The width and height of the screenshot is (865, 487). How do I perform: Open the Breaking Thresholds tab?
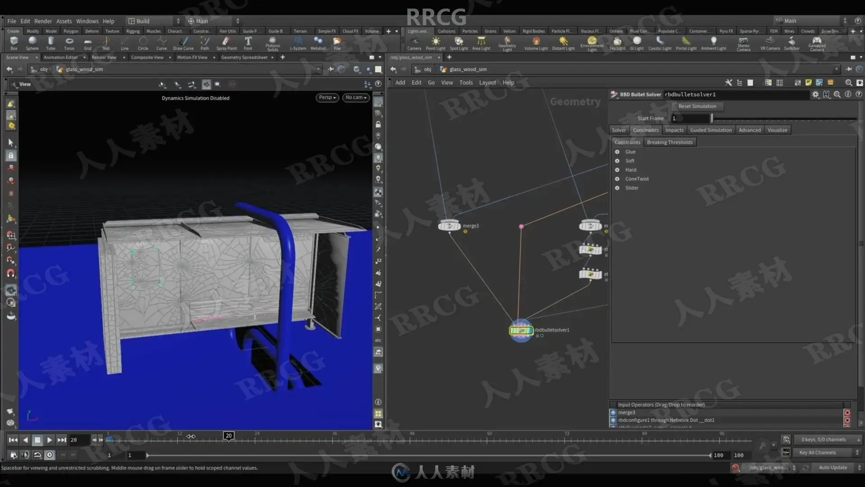pyautogui.click(x=669, y=142)
